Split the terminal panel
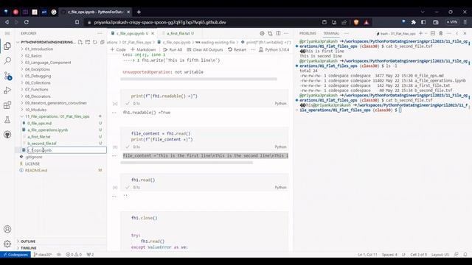Image resolution: width=472 pixels, height=265 pixels. click(433, 33)
